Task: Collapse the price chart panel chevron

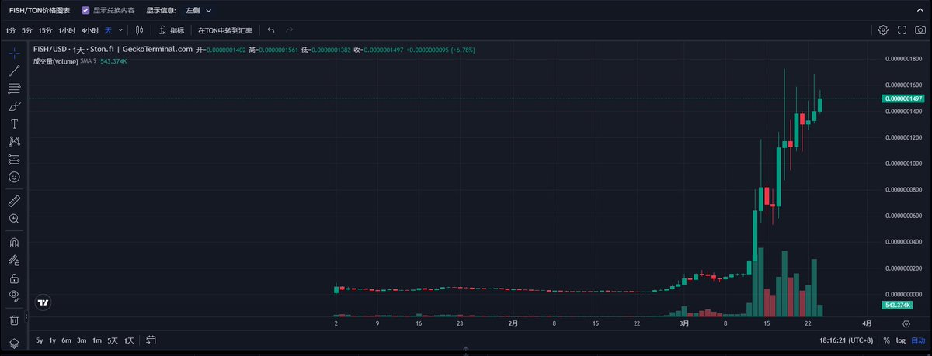Action: pyautogui.click(x=922, y=11)
